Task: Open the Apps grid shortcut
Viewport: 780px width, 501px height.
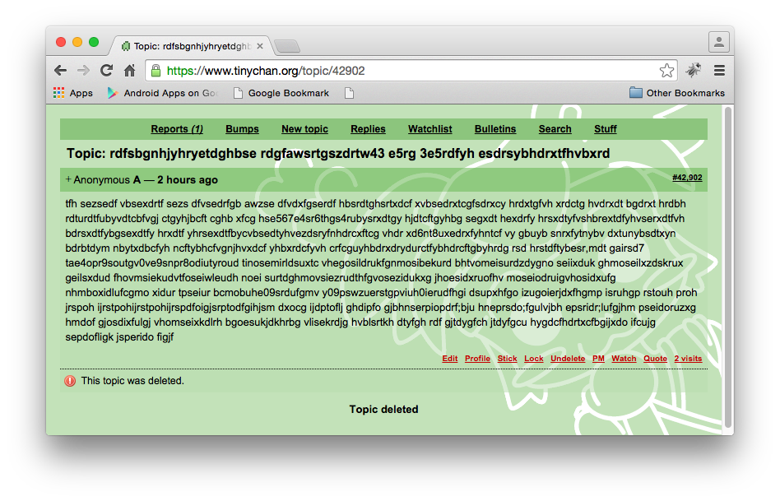Action: pos(73,93)
